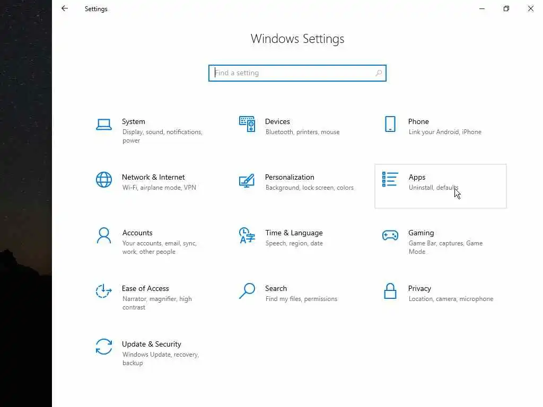Open the Apps settings label

(417, 178)
